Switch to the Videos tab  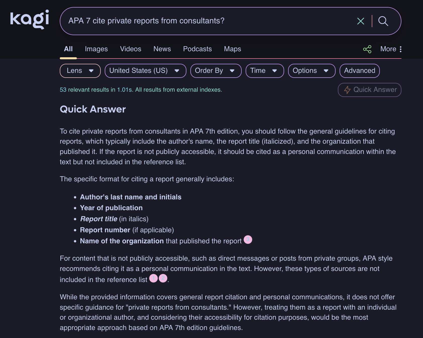131,49
